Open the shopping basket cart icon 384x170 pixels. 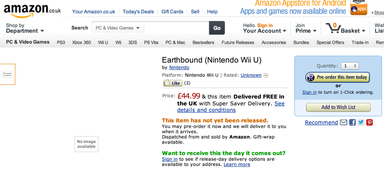333,28
